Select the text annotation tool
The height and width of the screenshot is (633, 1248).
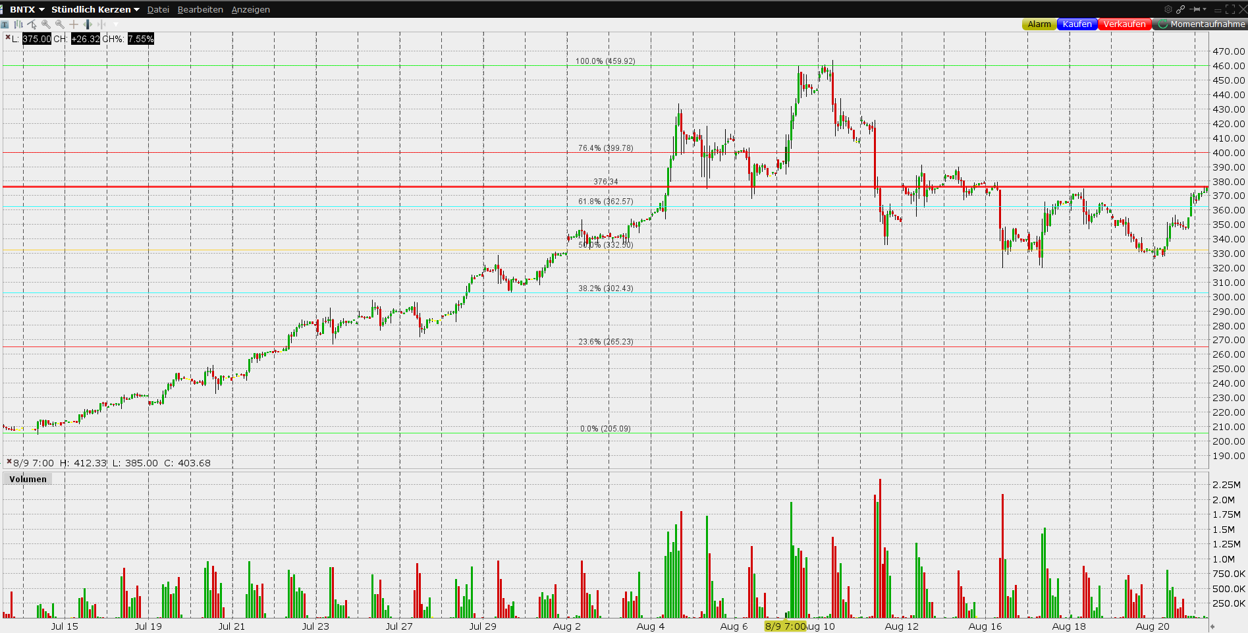pyautogui.click(x=5, y=24)
